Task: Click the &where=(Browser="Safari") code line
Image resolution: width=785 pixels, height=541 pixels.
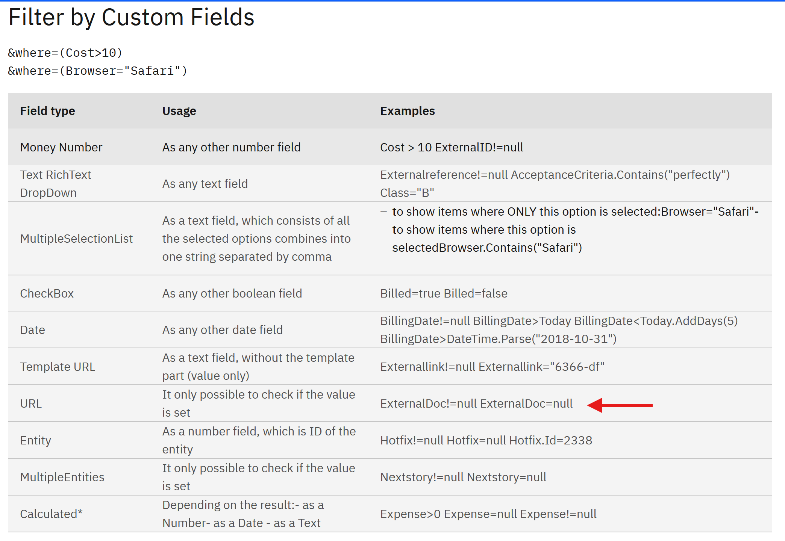Action: (97, 71)
